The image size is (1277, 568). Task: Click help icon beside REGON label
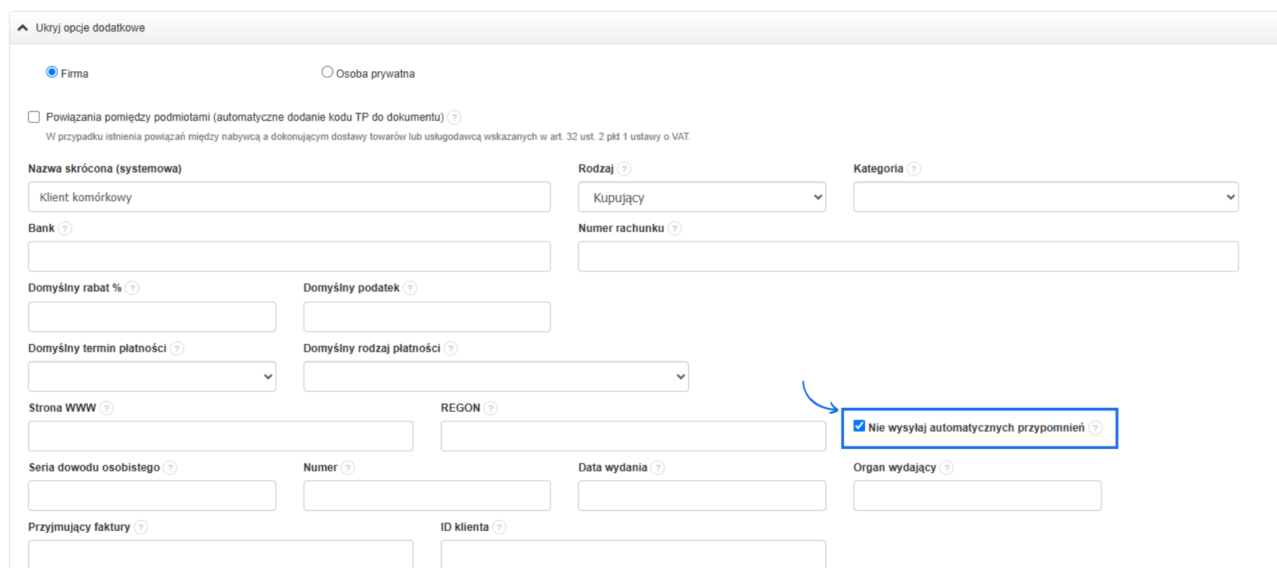[x=490, y=408]
